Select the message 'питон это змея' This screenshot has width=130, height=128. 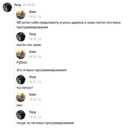pyautogui.click(x=29, y=45)
